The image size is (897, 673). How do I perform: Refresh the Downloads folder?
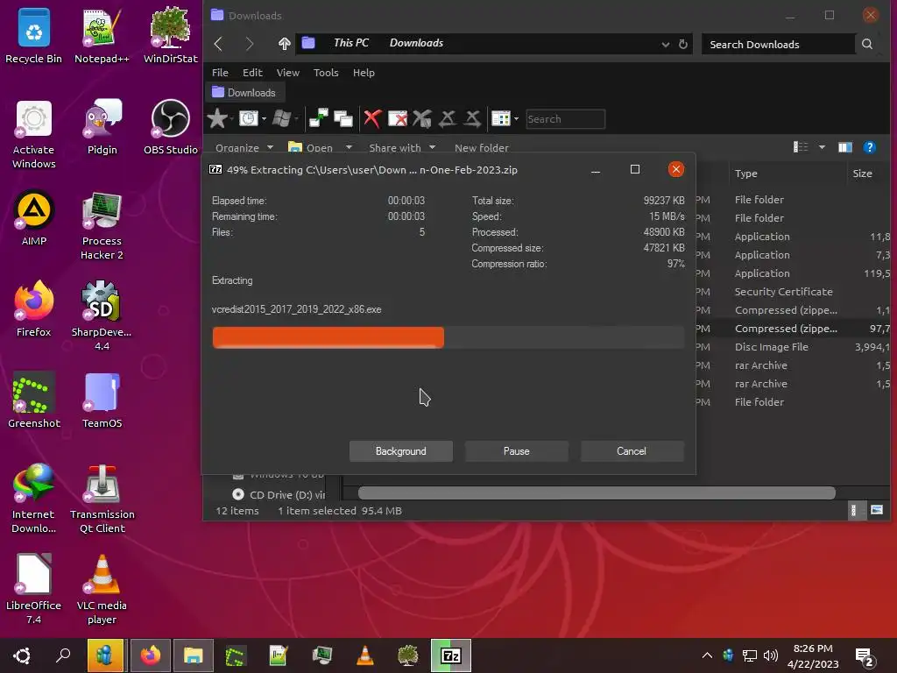pos(683,44)
